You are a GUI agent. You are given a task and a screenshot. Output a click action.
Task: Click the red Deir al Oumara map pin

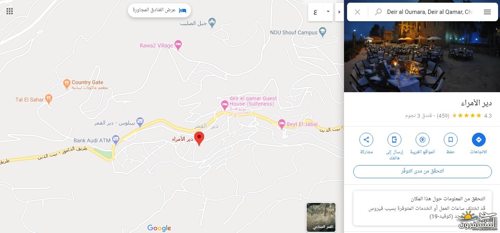(x=199, y=138)
